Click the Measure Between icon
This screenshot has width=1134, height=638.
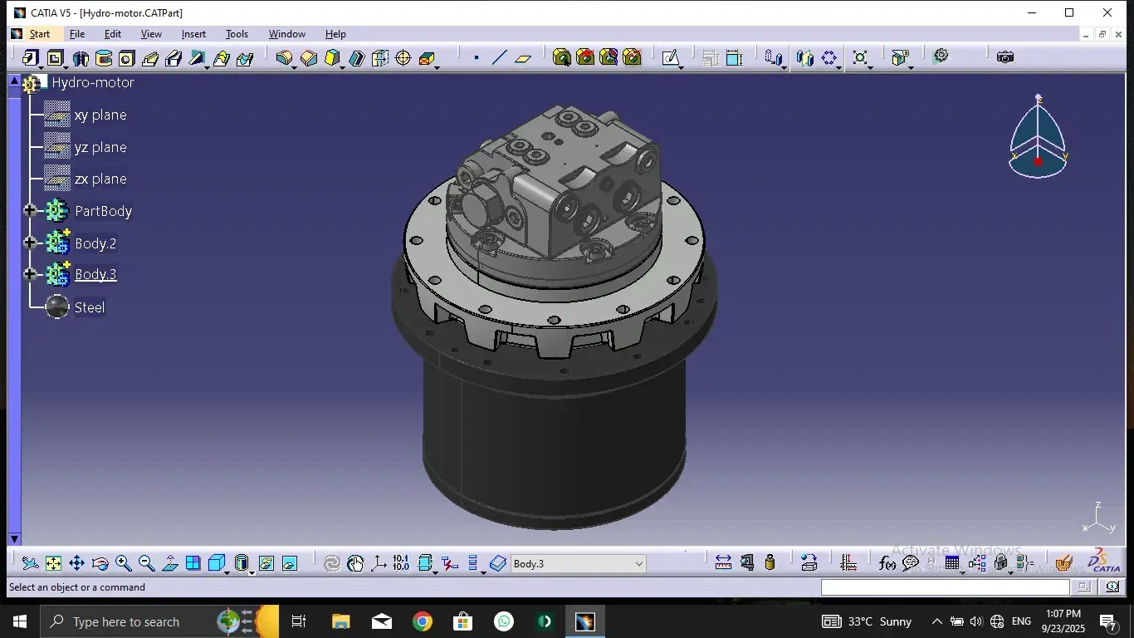point(723,563)
